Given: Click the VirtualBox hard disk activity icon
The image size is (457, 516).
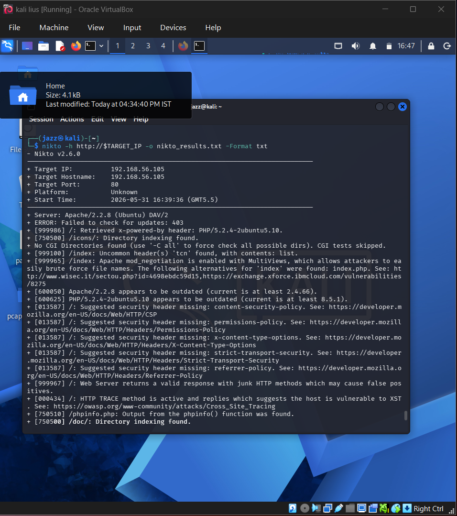Looking at the screenshot, I should tap(293, 508).
